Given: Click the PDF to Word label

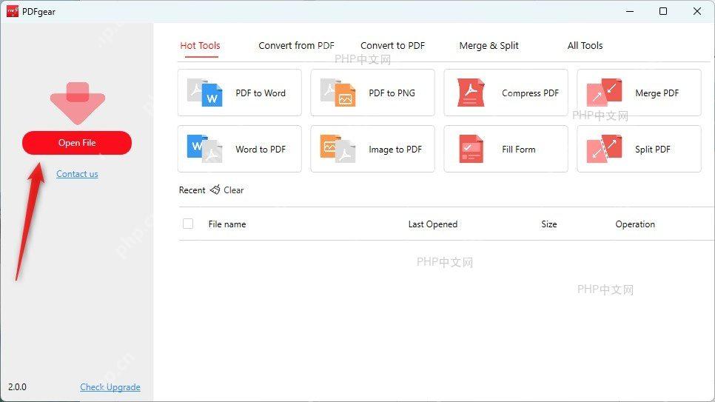Looking at the screenshot, I should coord(261,93).
